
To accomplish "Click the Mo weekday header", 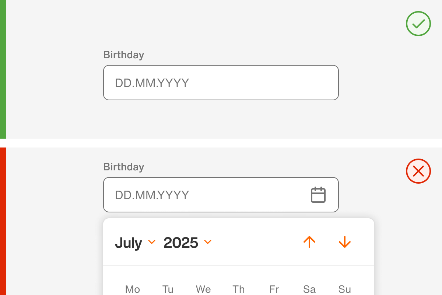I will pos(133,289).
